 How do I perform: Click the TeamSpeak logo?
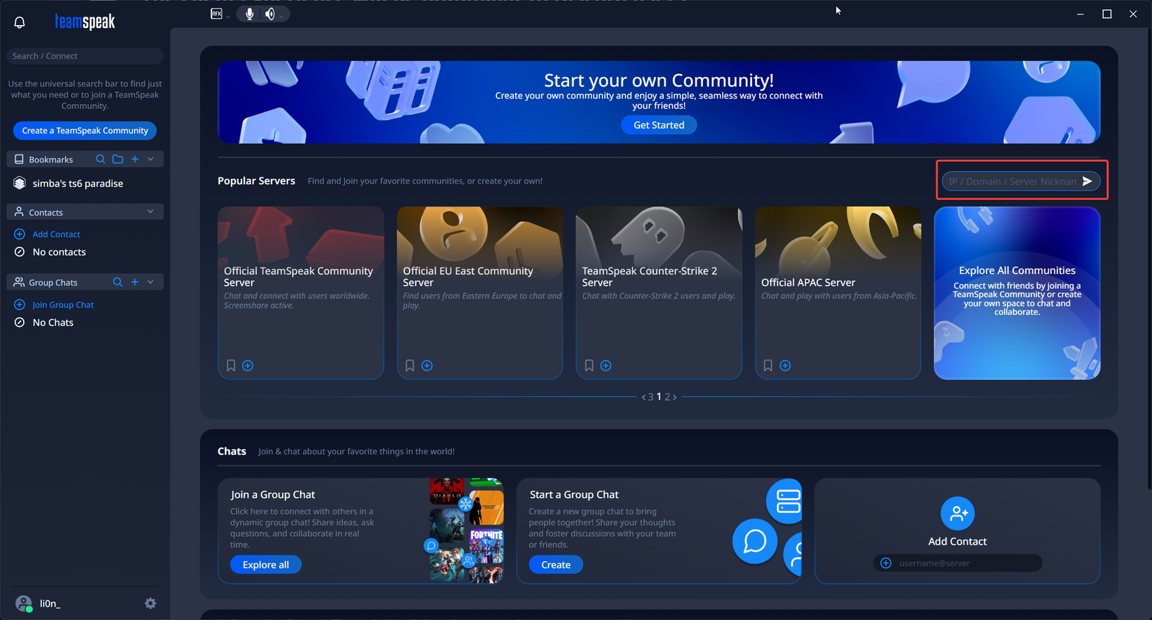84,22
